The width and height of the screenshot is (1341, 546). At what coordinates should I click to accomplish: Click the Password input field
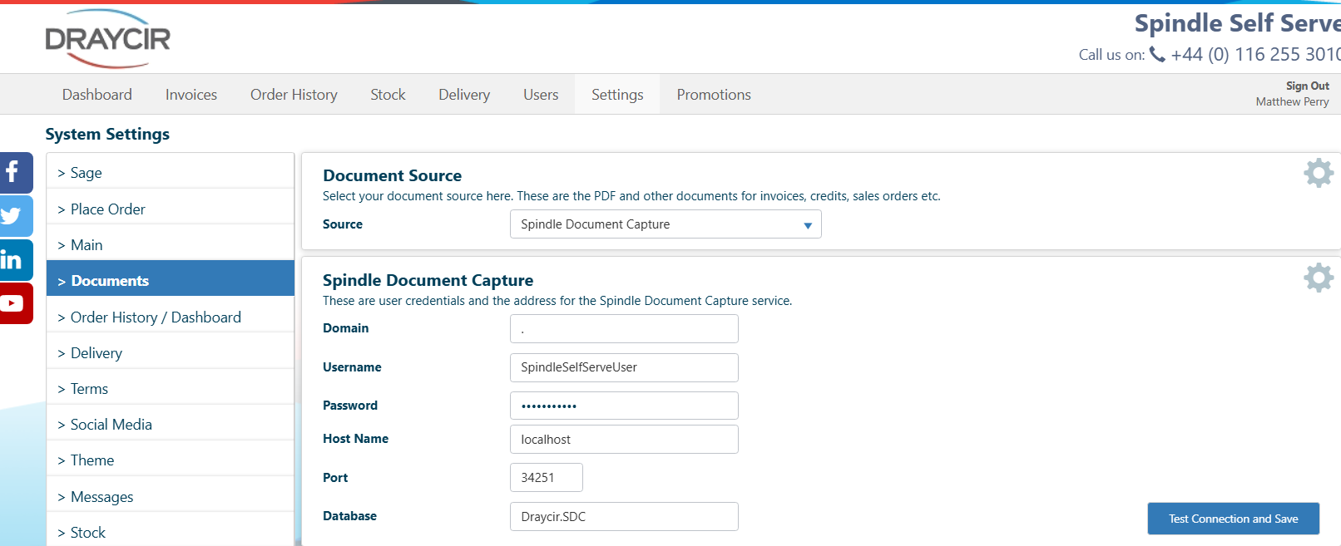(624, 406)
